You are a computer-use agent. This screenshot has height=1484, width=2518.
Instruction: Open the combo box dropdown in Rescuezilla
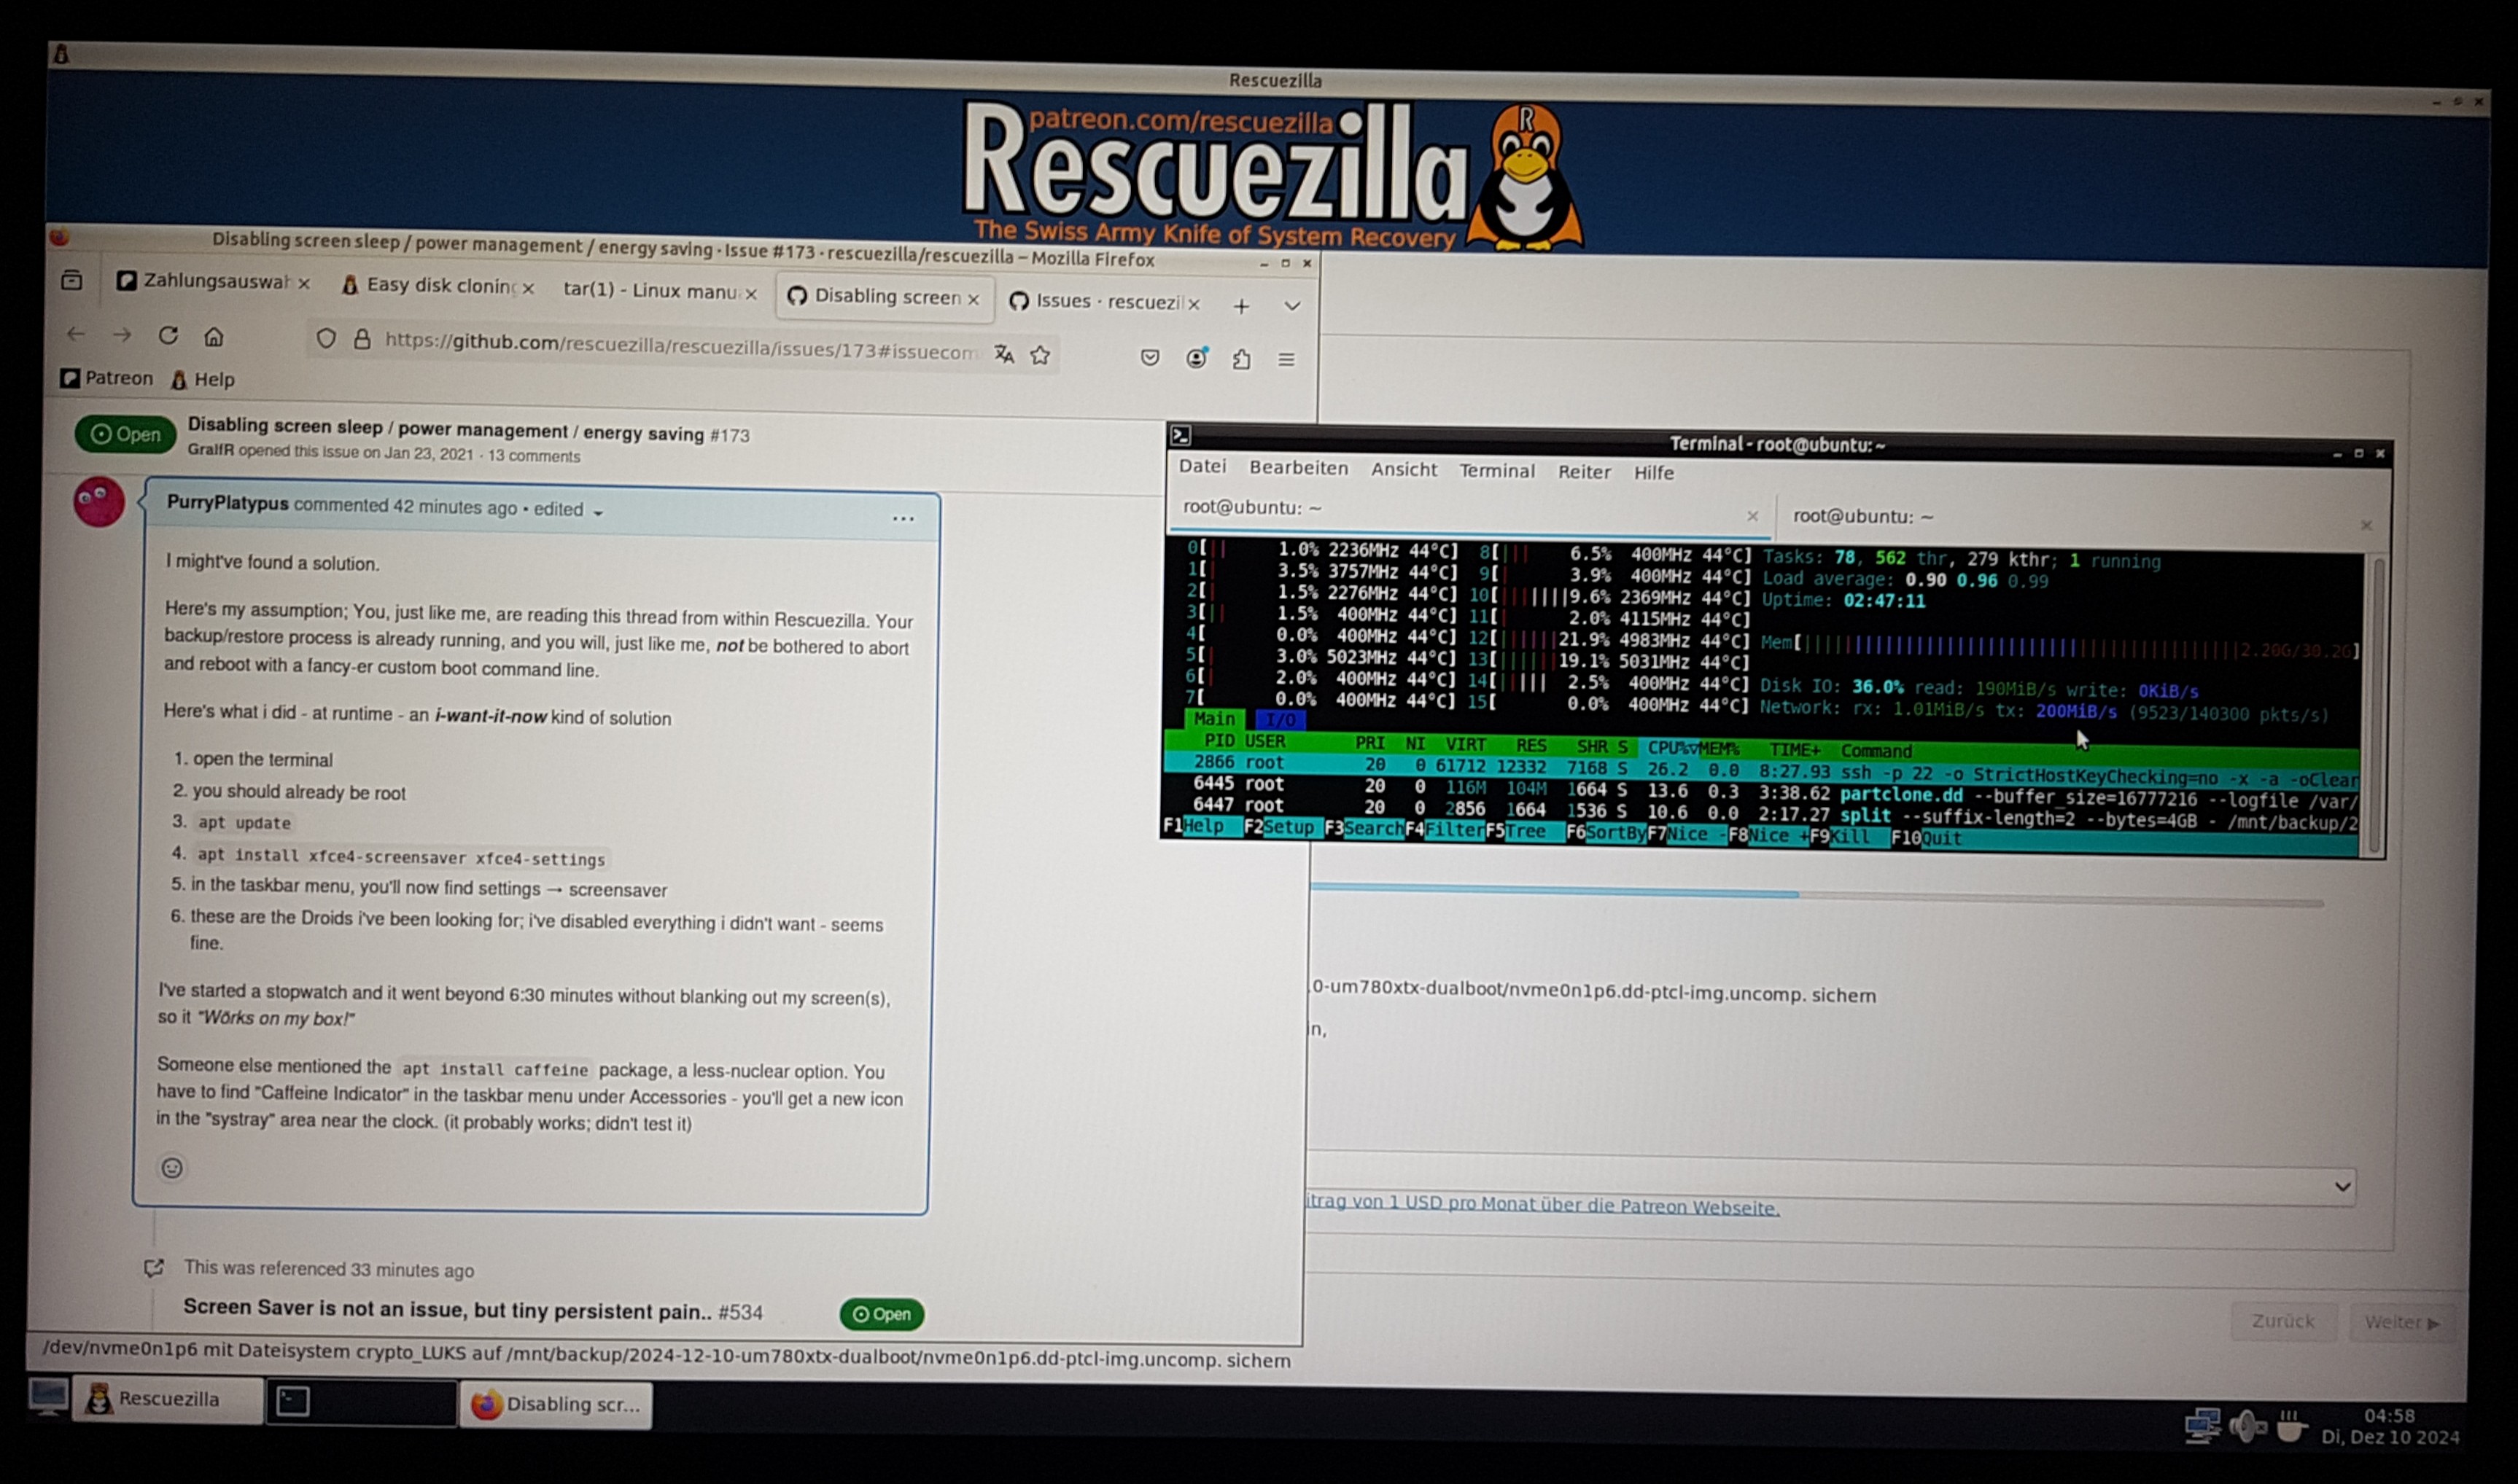(2343, 1186)
